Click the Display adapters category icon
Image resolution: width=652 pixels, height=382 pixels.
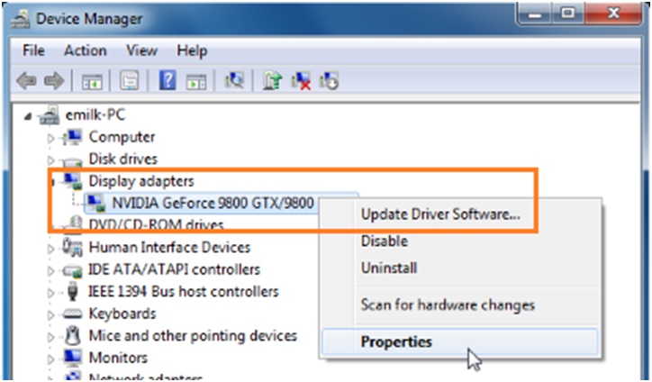pyautogui.click(x=72, y=181)
